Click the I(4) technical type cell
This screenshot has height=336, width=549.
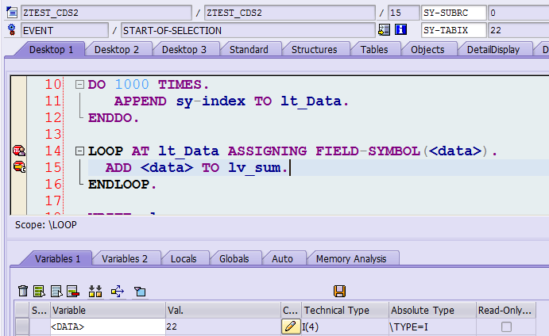point(346,327)
